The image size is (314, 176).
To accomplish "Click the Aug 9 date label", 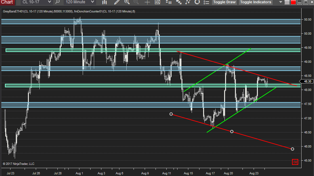I will point(145,173).
